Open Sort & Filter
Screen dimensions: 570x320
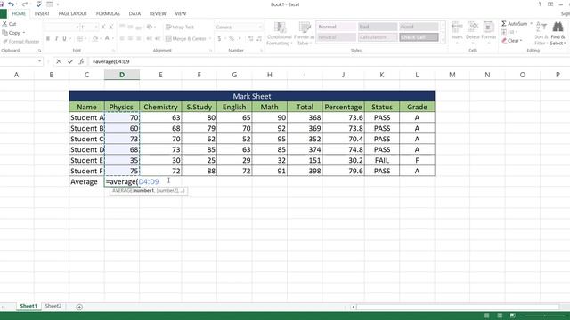541,34
